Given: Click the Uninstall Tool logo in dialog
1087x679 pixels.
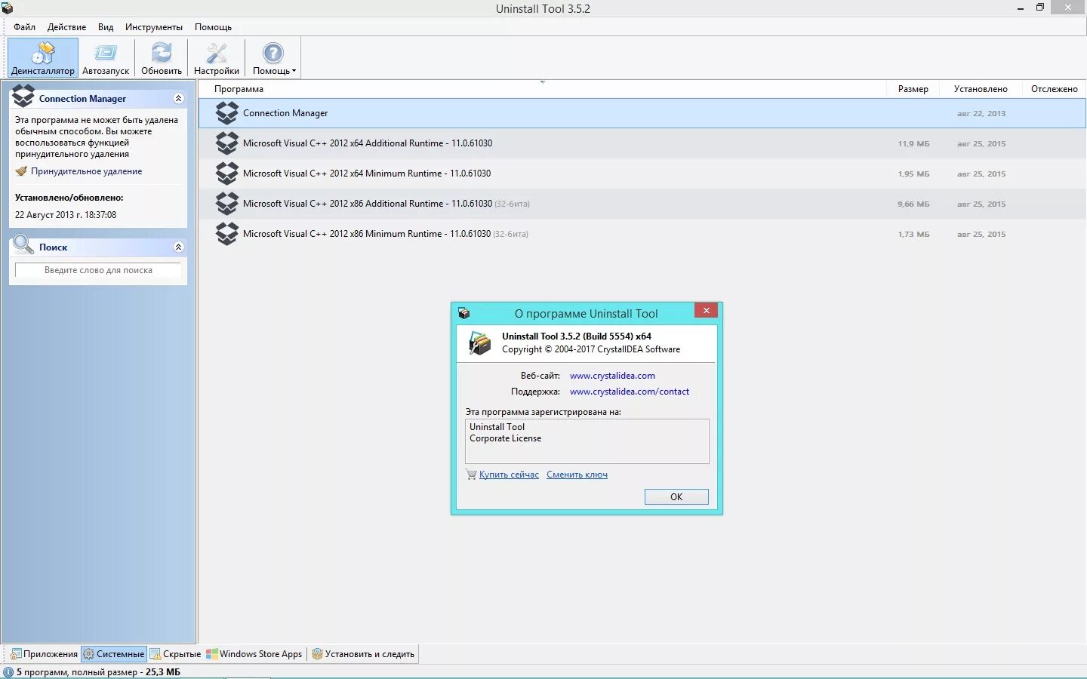Looking at the screenshot, I should click(479, 343).
